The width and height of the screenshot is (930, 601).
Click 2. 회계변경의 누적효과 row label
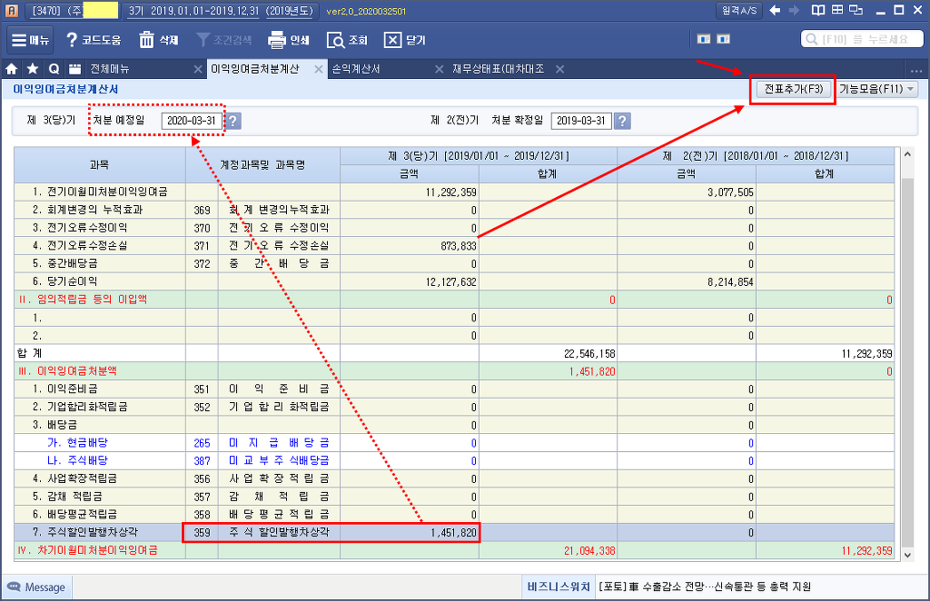pos(88,210)
